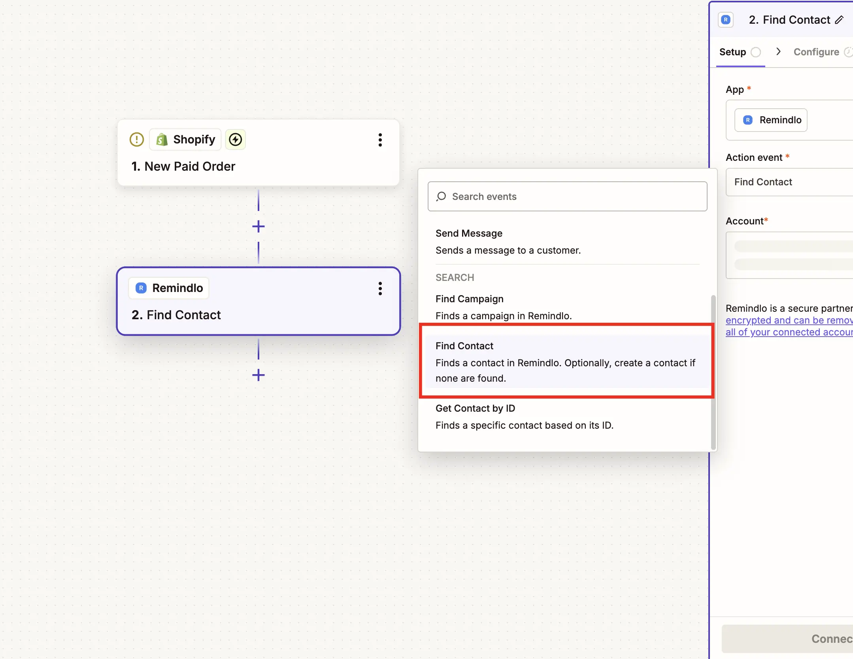The width and height of the screenshot is (853, 659).
Task: Open the encrypted and can be removed link
Action: (x=789, y=320)
